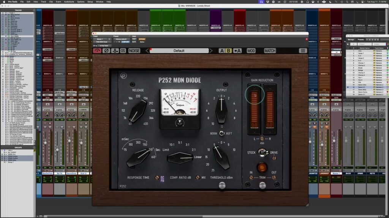Open Spotlight search in menu bar
Image resolution: width=389 pixels, height=218 pixels.
[x=347, y=2]
